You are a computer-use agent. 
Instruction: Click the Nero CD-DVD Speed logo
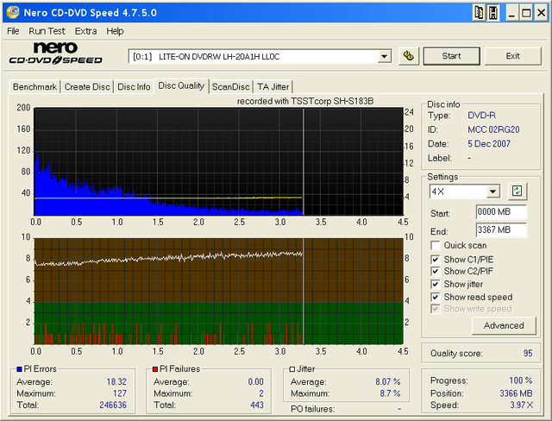[55, 53]
